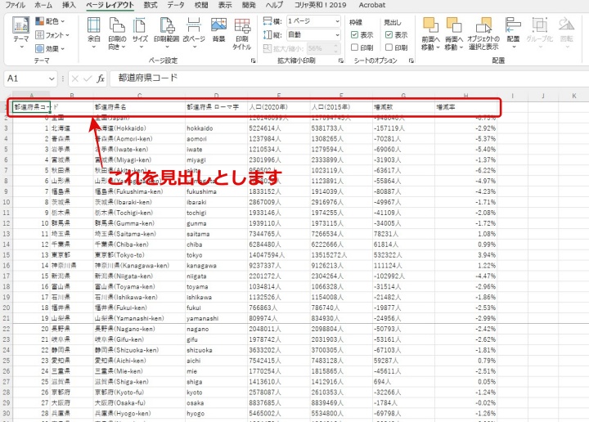Switch to Acrobat tab
This screenshot has width=589, height=422.
(372, 5)
